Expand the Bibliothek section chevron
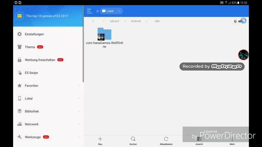This screenshot has width=262, height=147. coord(79,111)
